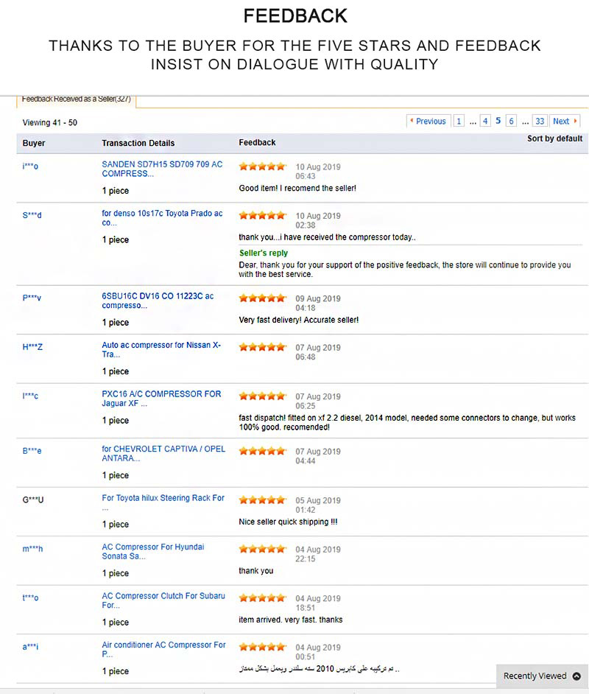Jump to feedback page 33
Screen dimensions: 589x694
point(540,122)
